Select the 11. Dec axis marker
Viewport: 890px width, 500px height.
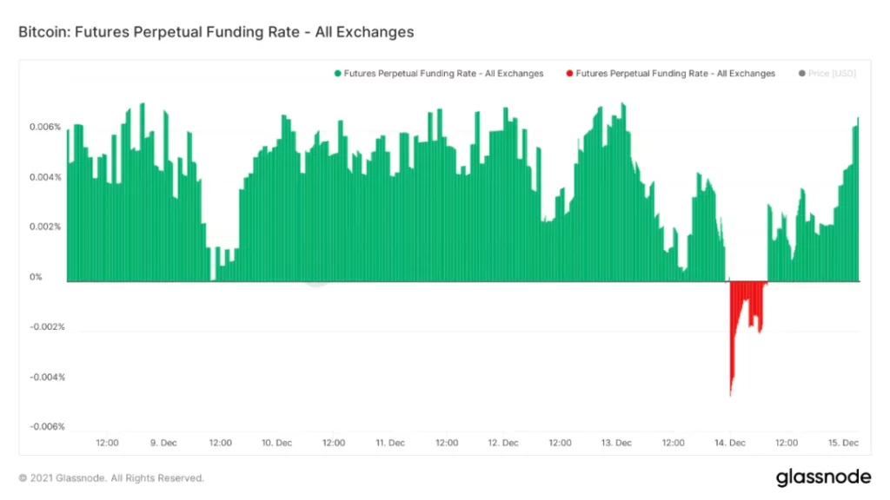tap(390, 443)
